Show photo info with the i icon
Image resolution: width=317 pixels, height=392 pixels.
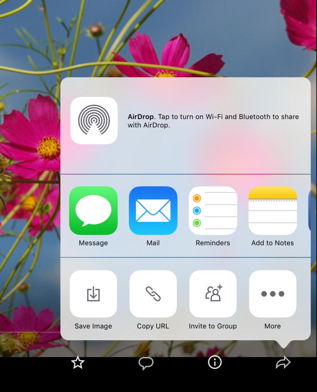(215, 362)
